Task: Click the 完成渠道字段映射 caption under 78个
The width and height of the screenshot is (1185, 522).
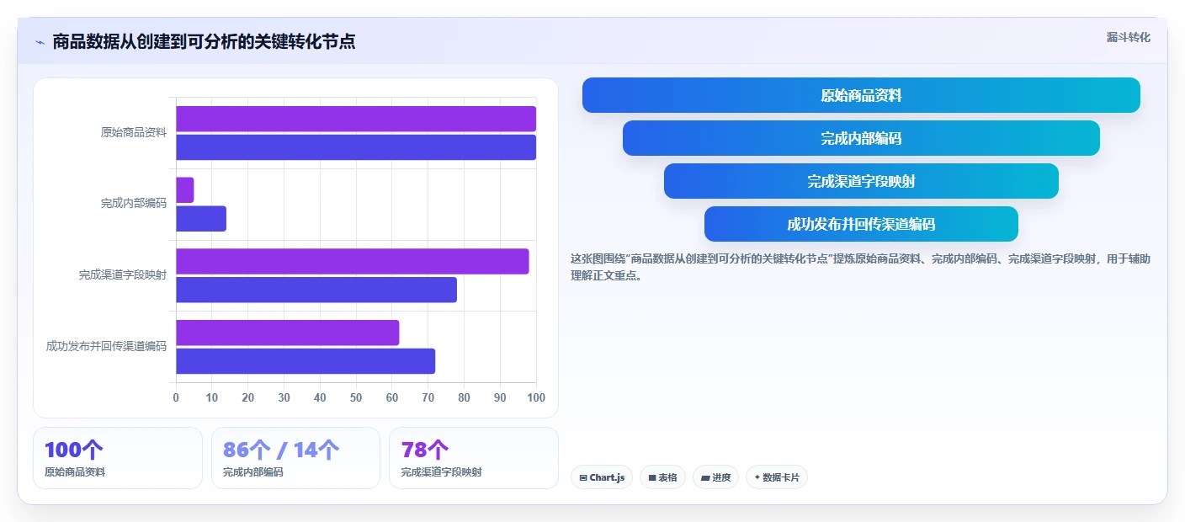Action: [442, 472]
